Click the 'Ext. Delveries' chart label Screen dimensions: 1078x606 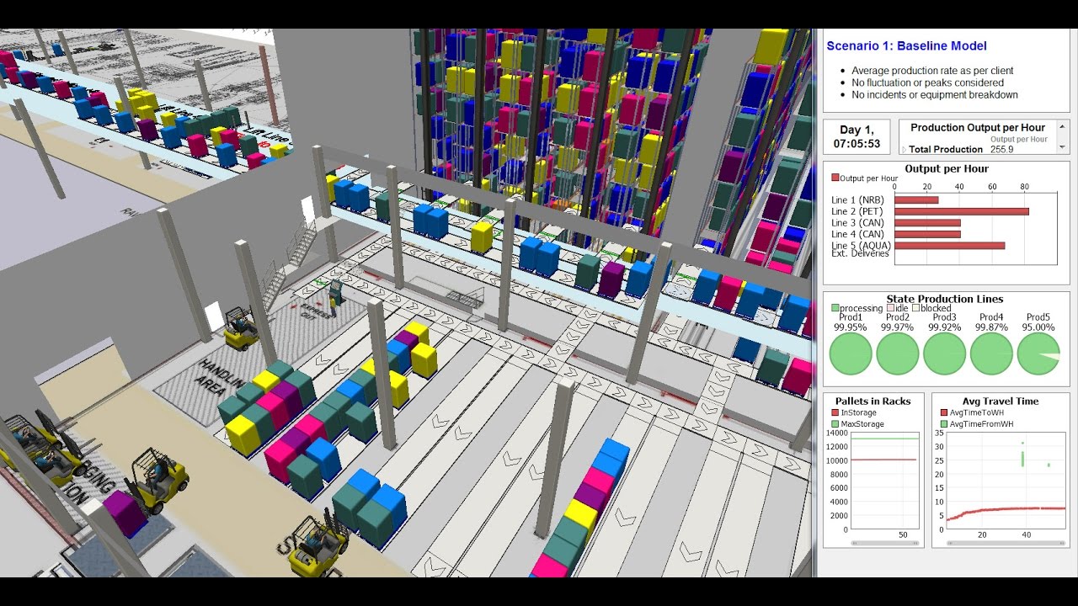point(860,253)
